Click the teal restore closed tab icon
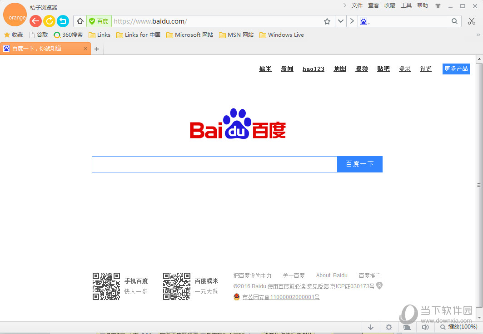Image resolution: width=483 pixels, height=334 pixels. click(x=63, y=21)
